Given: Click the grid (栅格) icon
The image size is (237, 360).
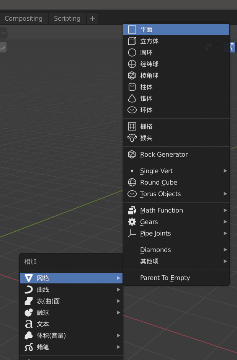Looking at the screenshot, I should [x=132, y=126].
